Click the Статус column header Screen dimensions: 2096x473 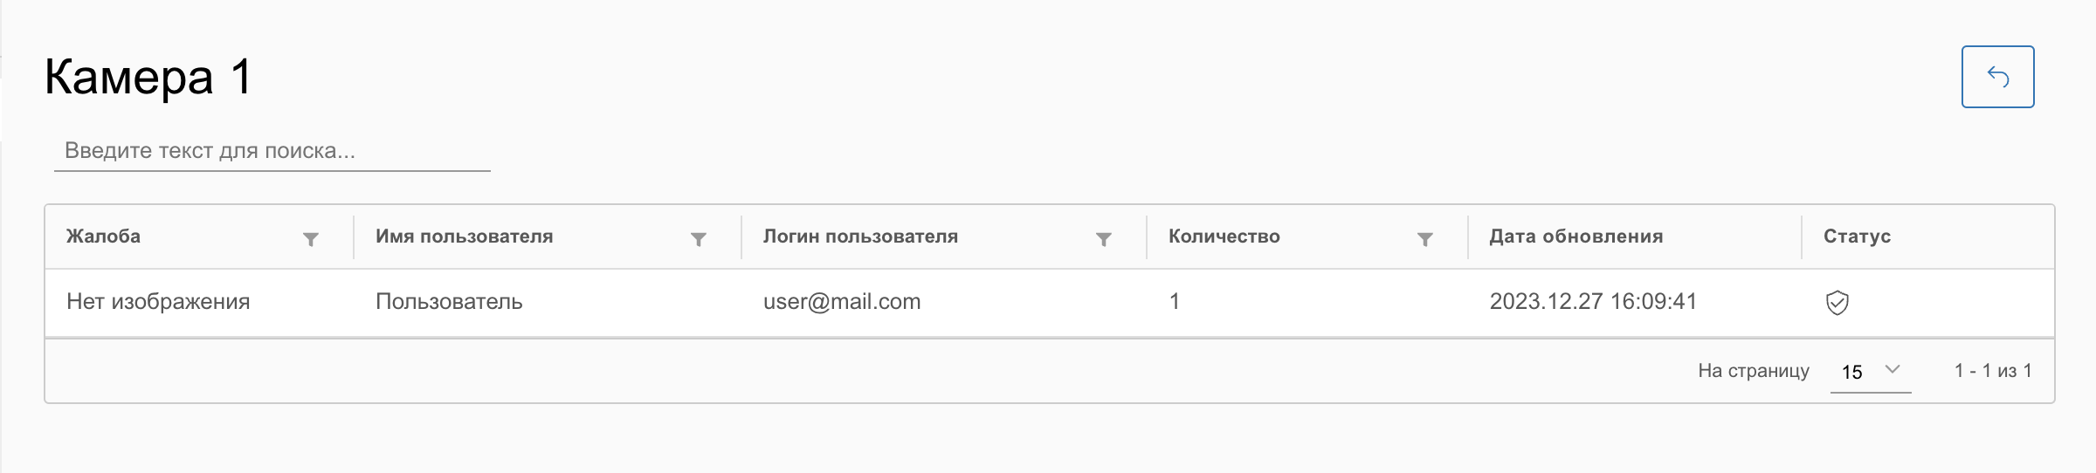pos(1857,236)
